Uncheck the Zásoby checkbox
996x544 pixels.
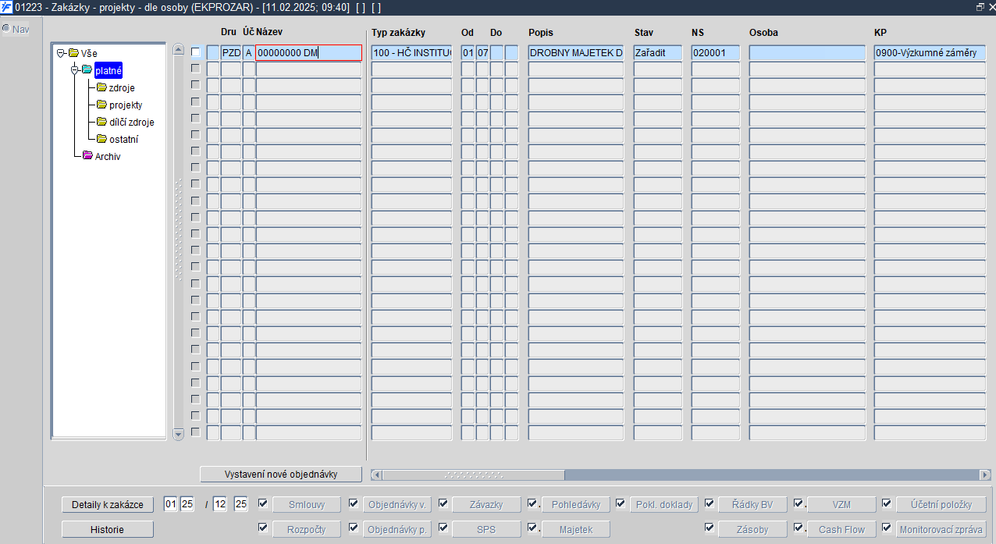pos(710,528)
